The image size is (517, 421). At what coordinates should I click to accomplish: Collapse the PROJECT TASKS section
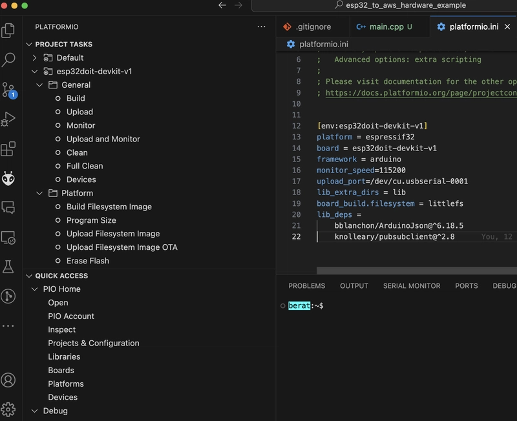pyautogui.click(x=29, y=44)
